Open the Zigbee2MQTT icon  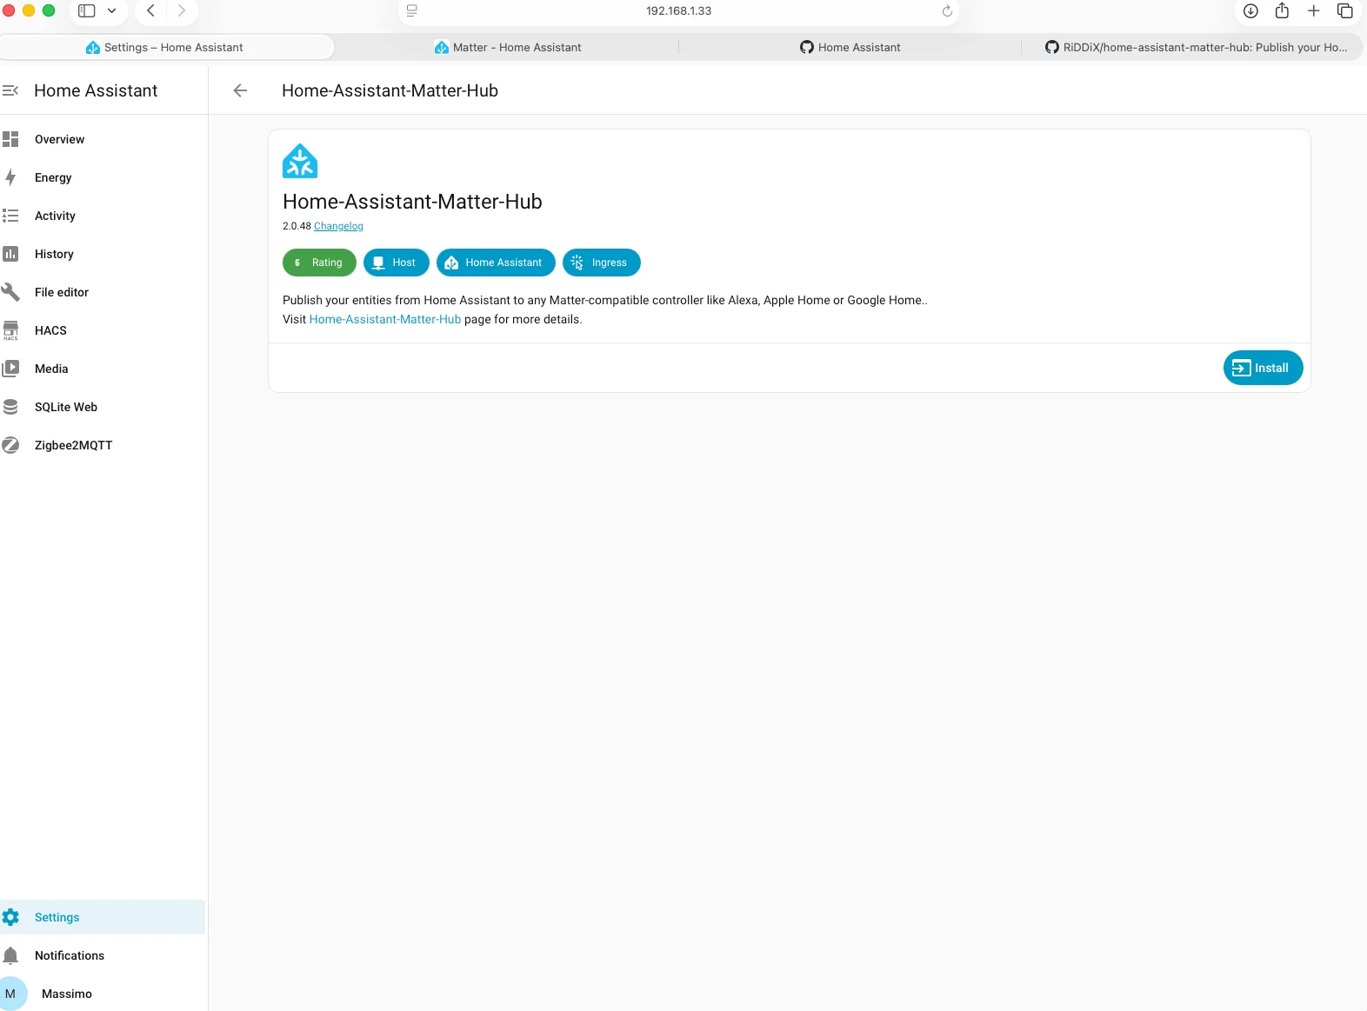[x=10, y=445]
